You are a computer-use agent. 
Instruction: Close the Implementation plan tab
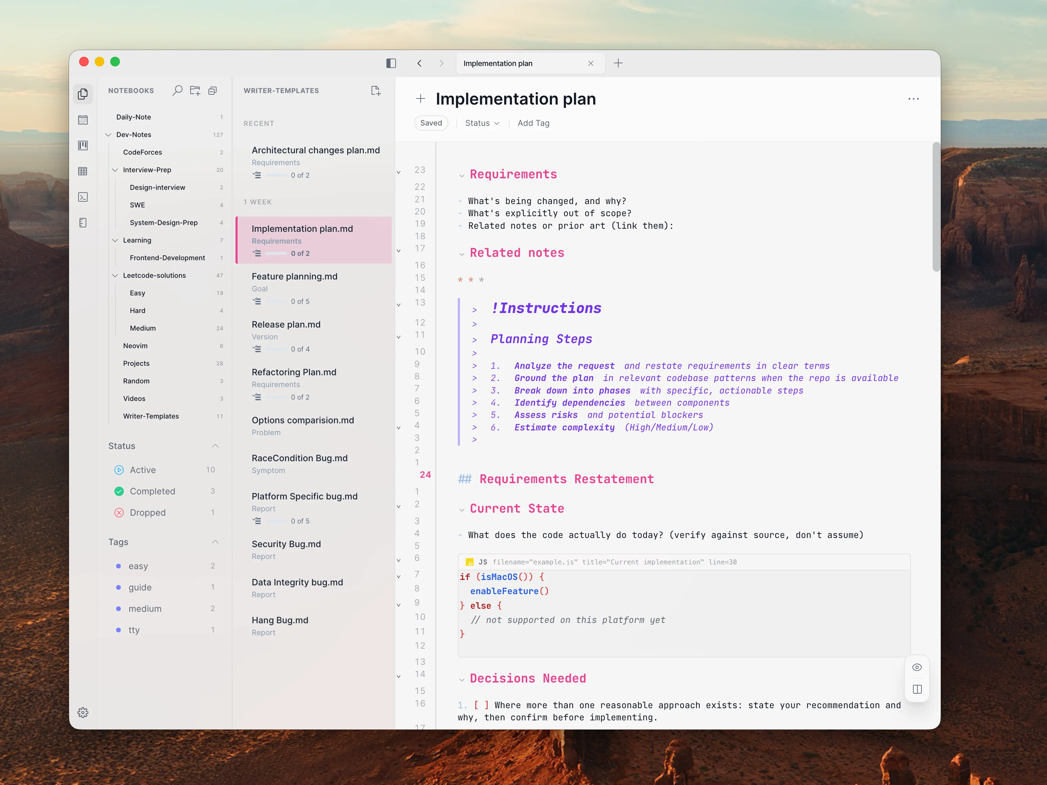tap(591, 63)
